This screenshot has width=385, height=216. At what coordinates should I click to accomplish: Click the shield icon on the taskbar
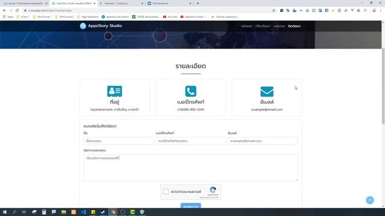142,212
